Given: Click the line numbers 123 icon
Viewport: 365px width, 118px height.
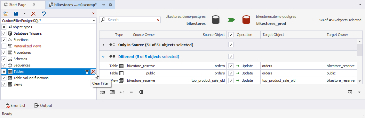Looking at the screenshot, I should tap(112, 92).
